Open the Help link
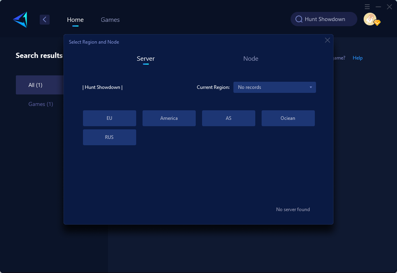 click(358, 58)
